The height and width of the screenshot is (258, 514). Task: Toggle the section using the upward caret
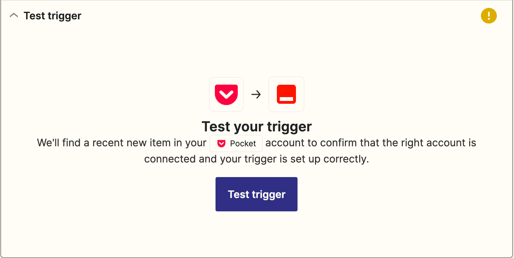14,16
